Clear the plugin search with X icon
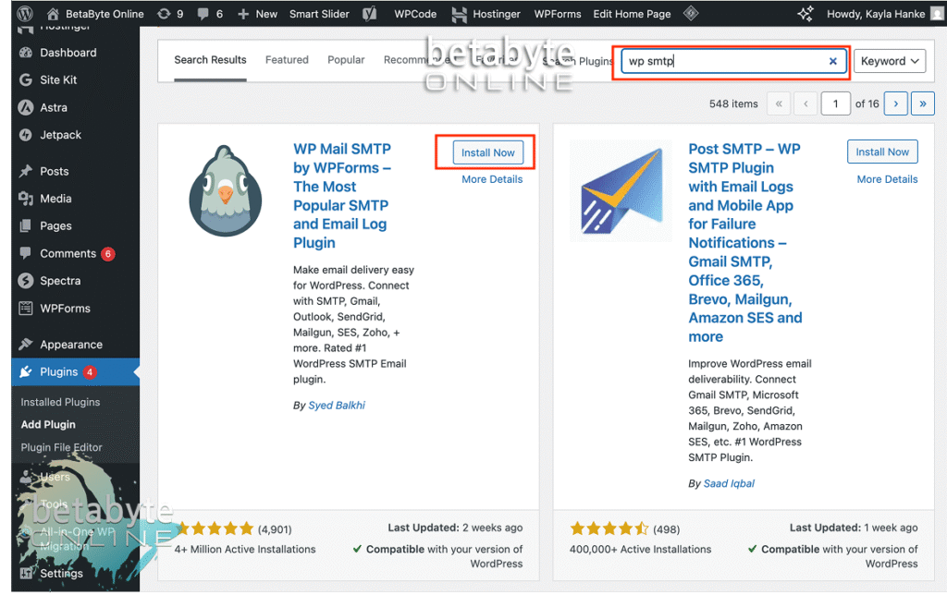 coord(832,61)
